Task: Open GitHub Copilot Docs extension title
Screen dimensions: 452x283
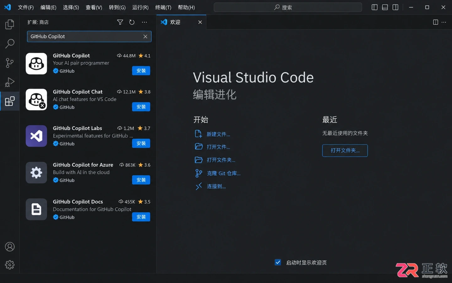Action: click(78, 202)
